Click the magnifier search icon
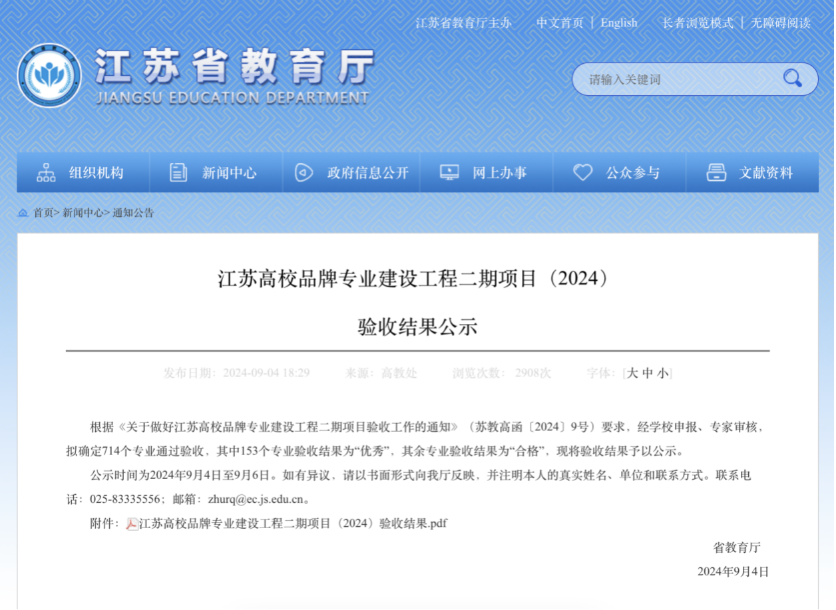 pyautogui.click(x=792, y=78)
